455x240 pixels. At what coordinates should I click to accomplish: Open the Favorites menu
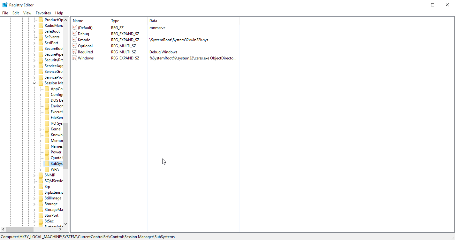[43, 13]
